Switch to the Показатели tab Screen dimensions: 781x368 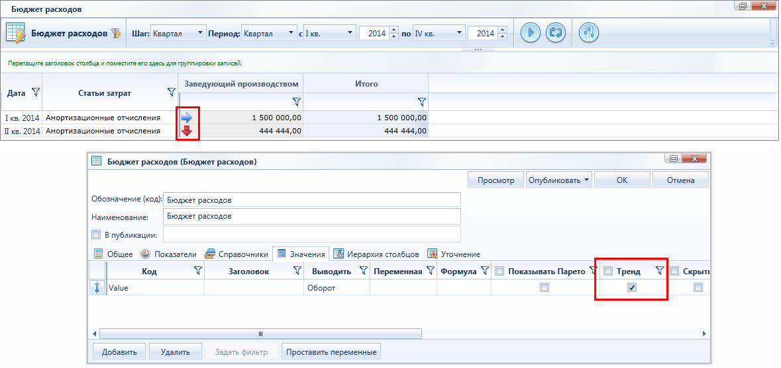(x=168, y=254)
